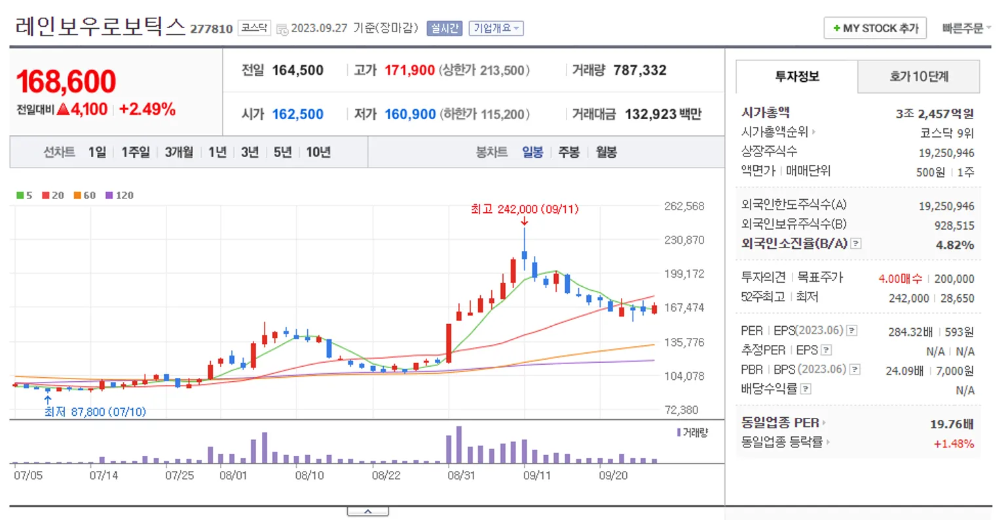Select the 1주일 line chart period
This screenshot has height=520, width=1008.
pyautogui.click(x=136, y=152)
